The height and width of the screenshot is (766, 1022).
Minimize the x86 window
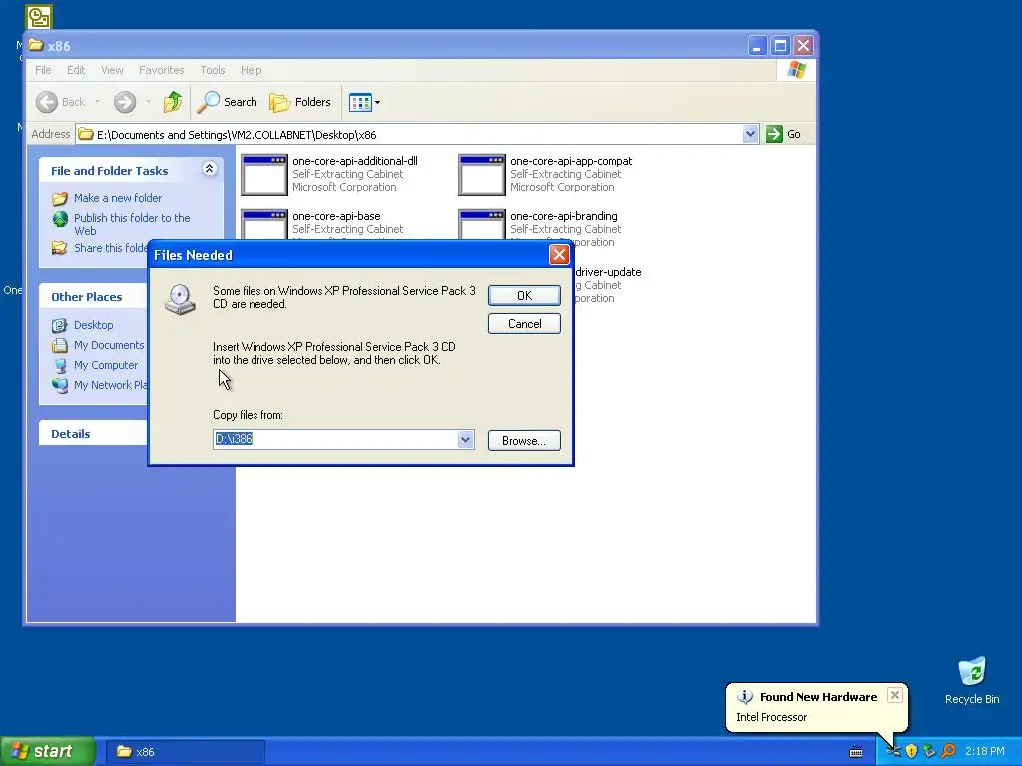pos(757,46)
